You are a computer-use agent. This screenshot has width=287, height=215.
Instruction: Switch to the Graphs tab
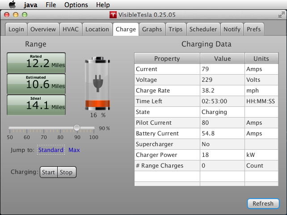tap(152, 29)
